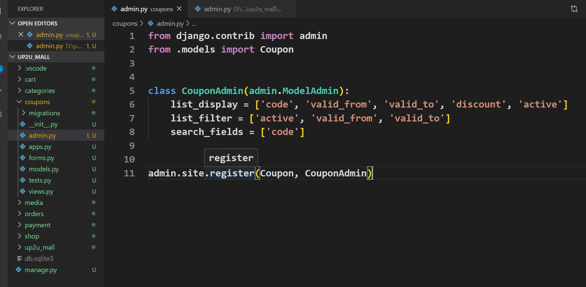Click 'discount' string on line 6

[479, 104]
